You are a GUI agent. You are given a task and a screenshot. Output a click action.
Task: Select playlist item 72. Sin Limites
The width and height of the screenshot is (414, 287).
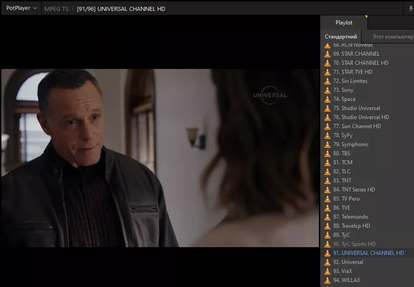pos(367,81)
